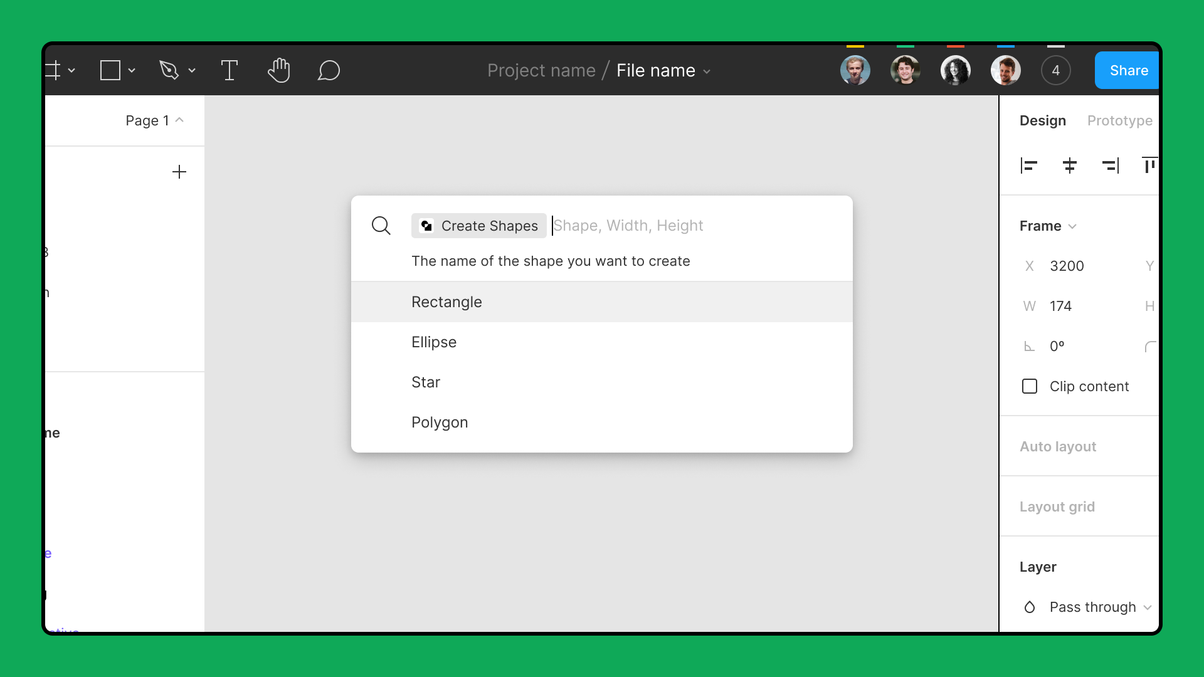Click the align left icon

click(x=1028, y=165)
